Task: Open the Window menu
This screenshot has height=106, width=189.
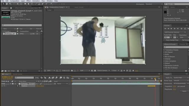Action: click(x=50, y=1)
